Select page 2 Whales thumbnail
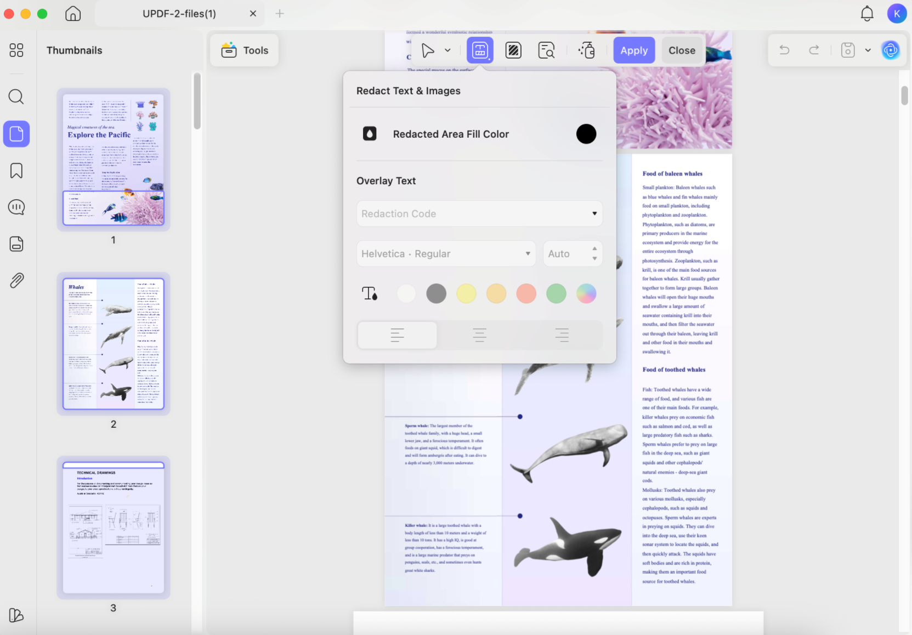912x635 pixels. (114, 344)
